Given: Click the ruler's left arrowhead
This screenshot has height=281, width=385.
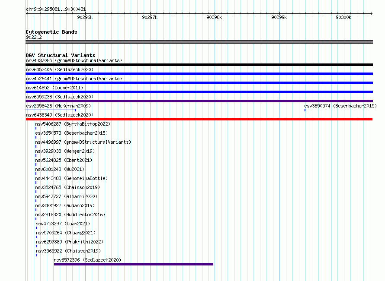Looking at the screenshot, I should click(27, 13).
